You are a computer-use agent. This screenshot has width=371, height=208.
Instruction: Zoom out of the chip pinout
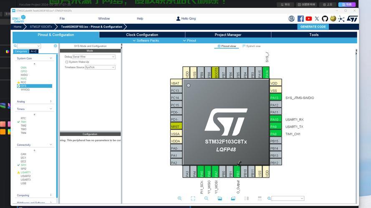[206, 199]
